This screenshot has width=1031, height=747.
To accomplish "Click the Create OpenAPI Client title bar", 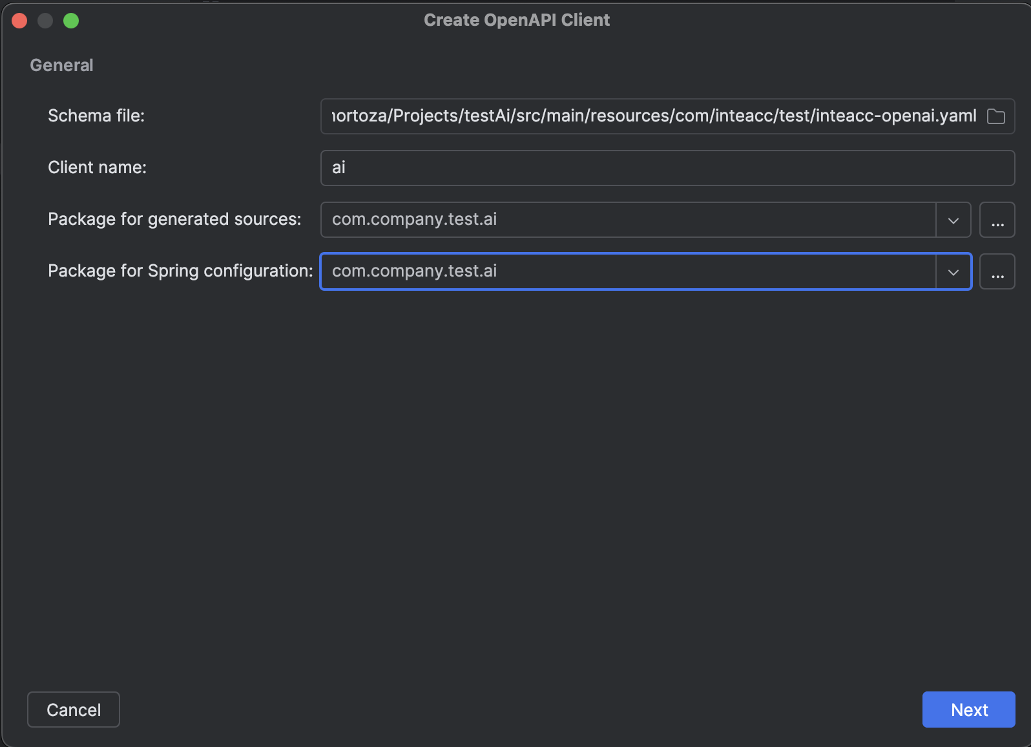I will 516,20.
